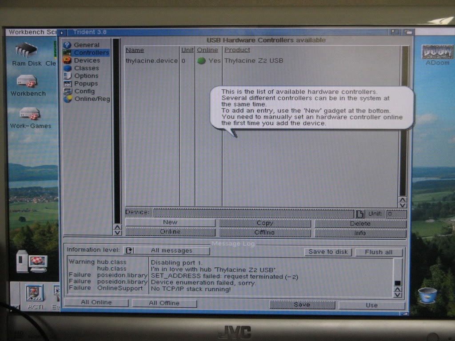The height and width of the screenshot is (341, 455).
Task: Select Devices in the sidebar list
Action: 87,60
